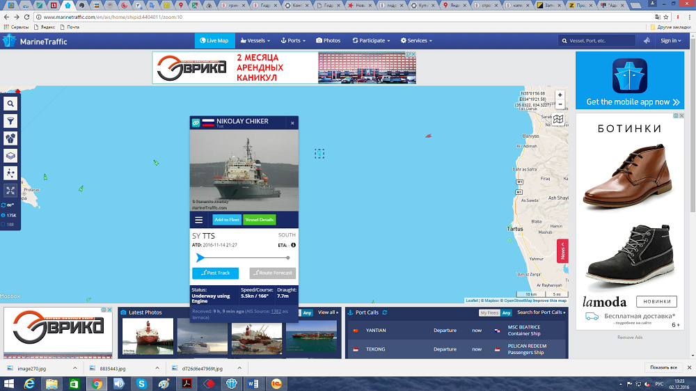This screenshot has height=391, width=696.
Task: Select the Live Map tab
Action: [x=214, y=40]
